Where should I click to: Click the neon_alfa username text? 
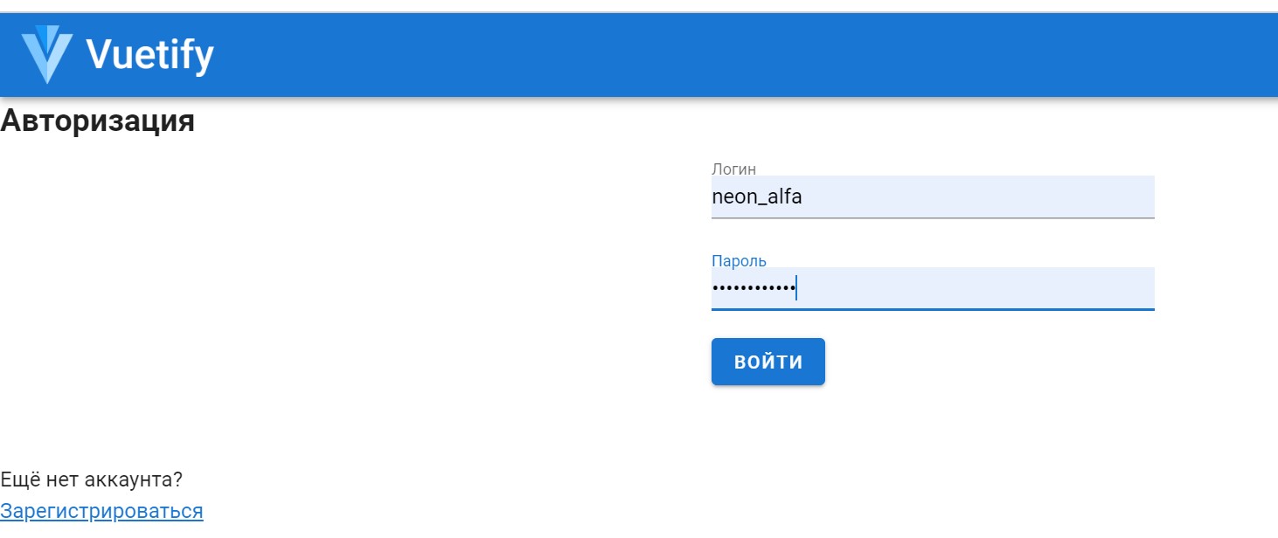[x=757, y=197]
